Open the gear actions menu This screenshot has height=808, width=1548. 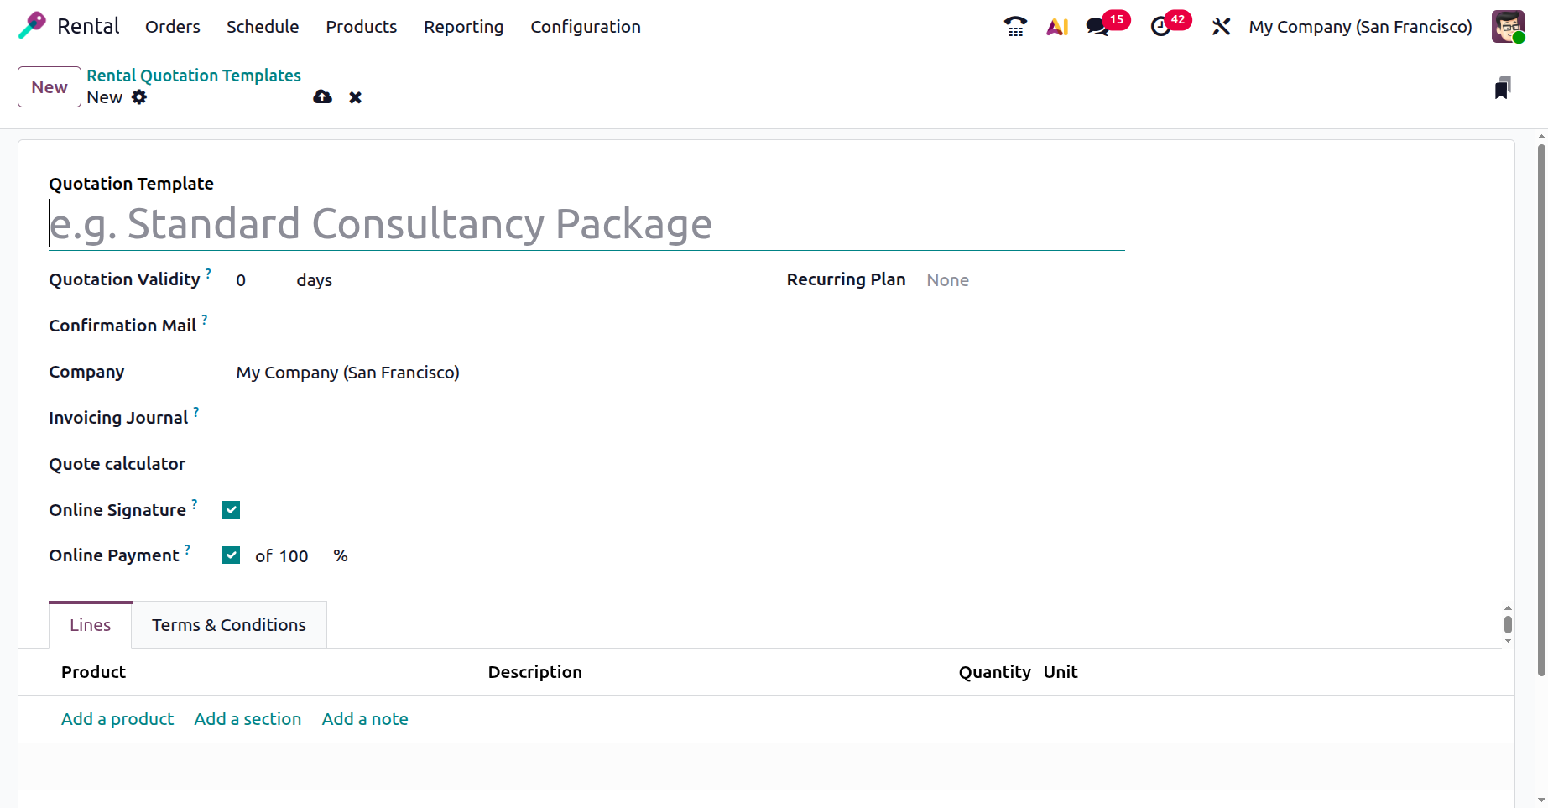(139, 97)
